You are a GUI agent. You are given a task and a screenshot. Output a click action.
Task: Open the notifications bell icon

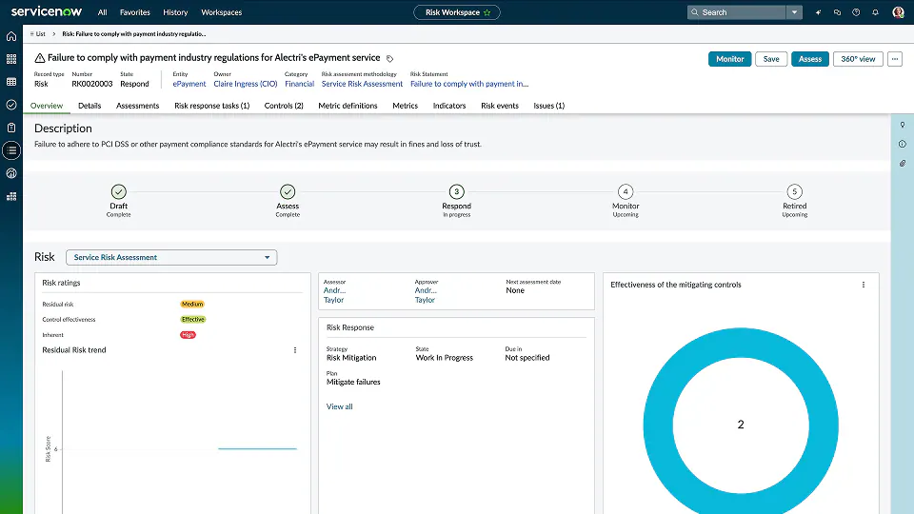point(875,12)
